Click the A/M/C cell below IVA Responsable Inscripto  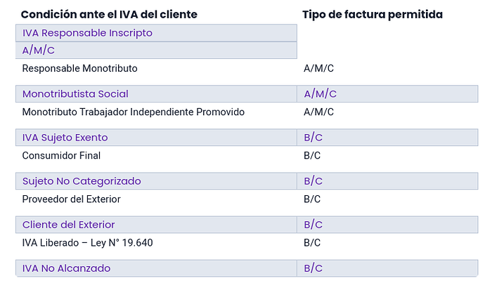pyautogui.click(x=39, y=51)
